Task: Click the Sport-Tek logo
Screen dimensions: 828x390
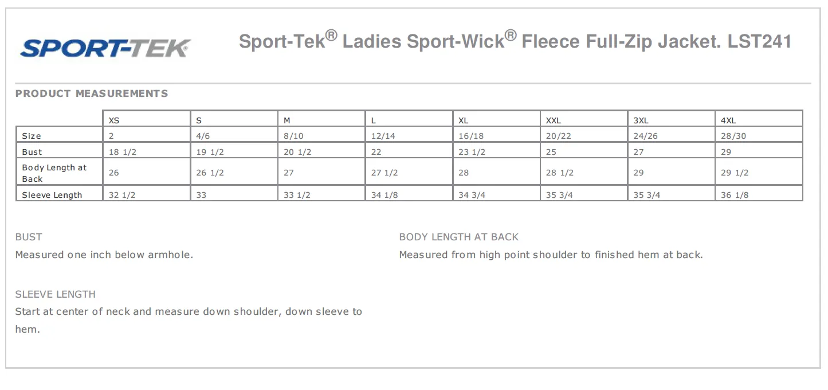Action: click(x=105, y=48)
